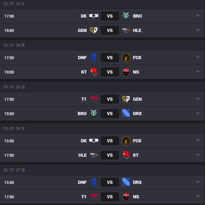The height and width of the screenshot is (205, 205).
Task: Click DRX logo in BRO vs DRX match
Action: 126,114
